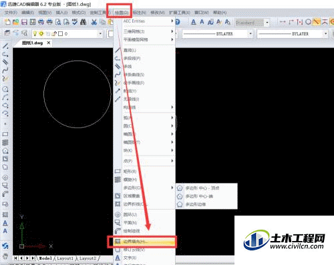
Task: Select Donut tool in left vertical toolbar
Action: pos(5,178)
